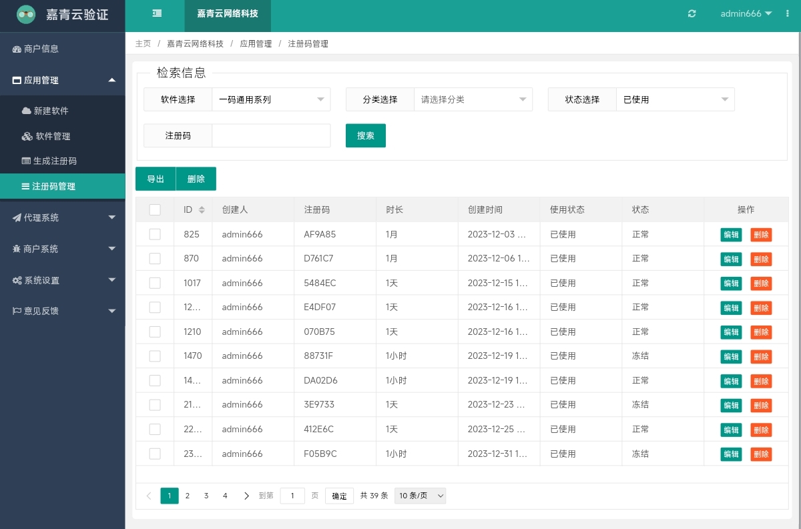
Task: Click the refresh icon in top bar
Action: (692, 14)
